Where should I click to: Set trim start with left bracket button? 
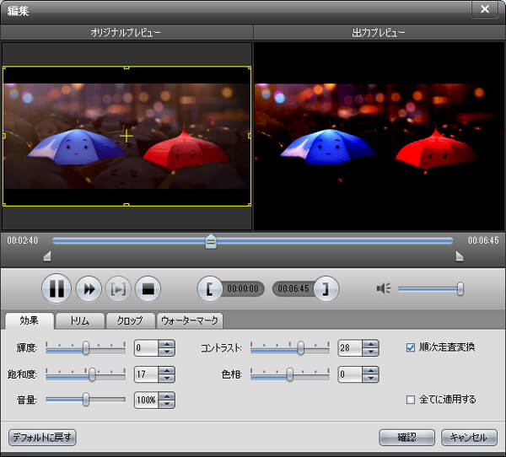[210, 289]
